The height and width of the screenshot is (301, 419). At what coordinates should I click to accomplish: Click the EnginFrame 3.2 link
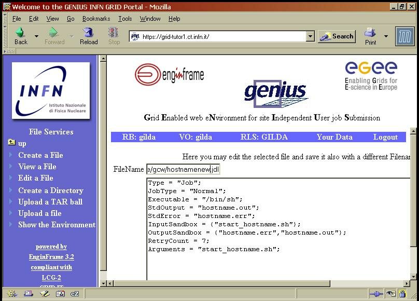pyautogui.click(x=51, y=257)
